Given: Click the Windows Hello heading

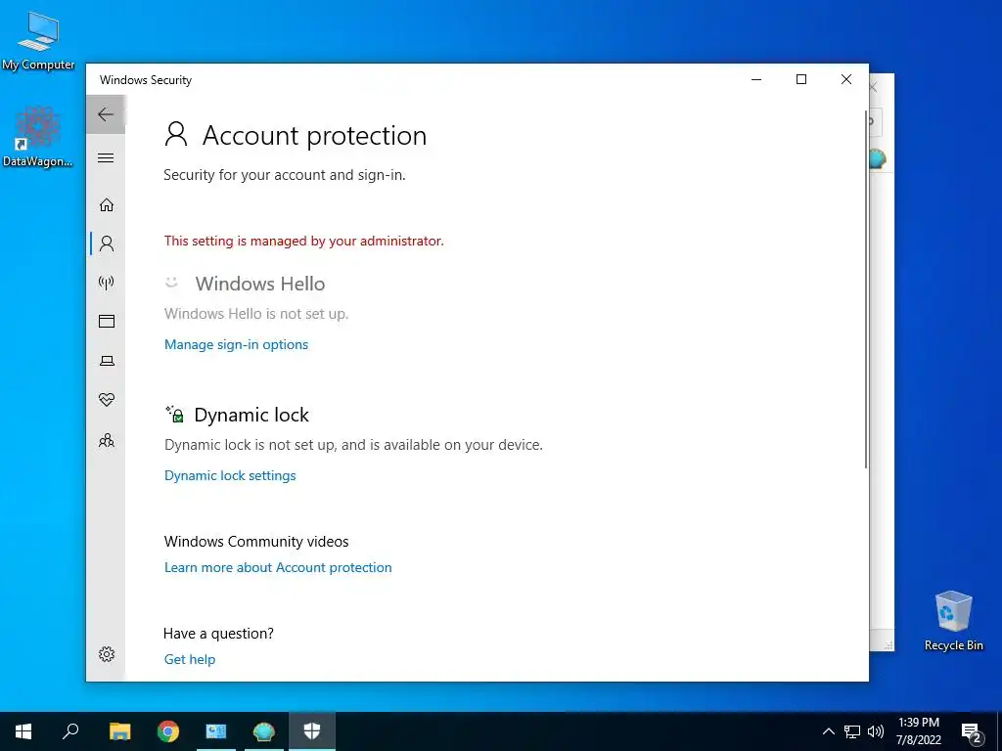Looking at the screenshot, I should click(x=260, y=284).
